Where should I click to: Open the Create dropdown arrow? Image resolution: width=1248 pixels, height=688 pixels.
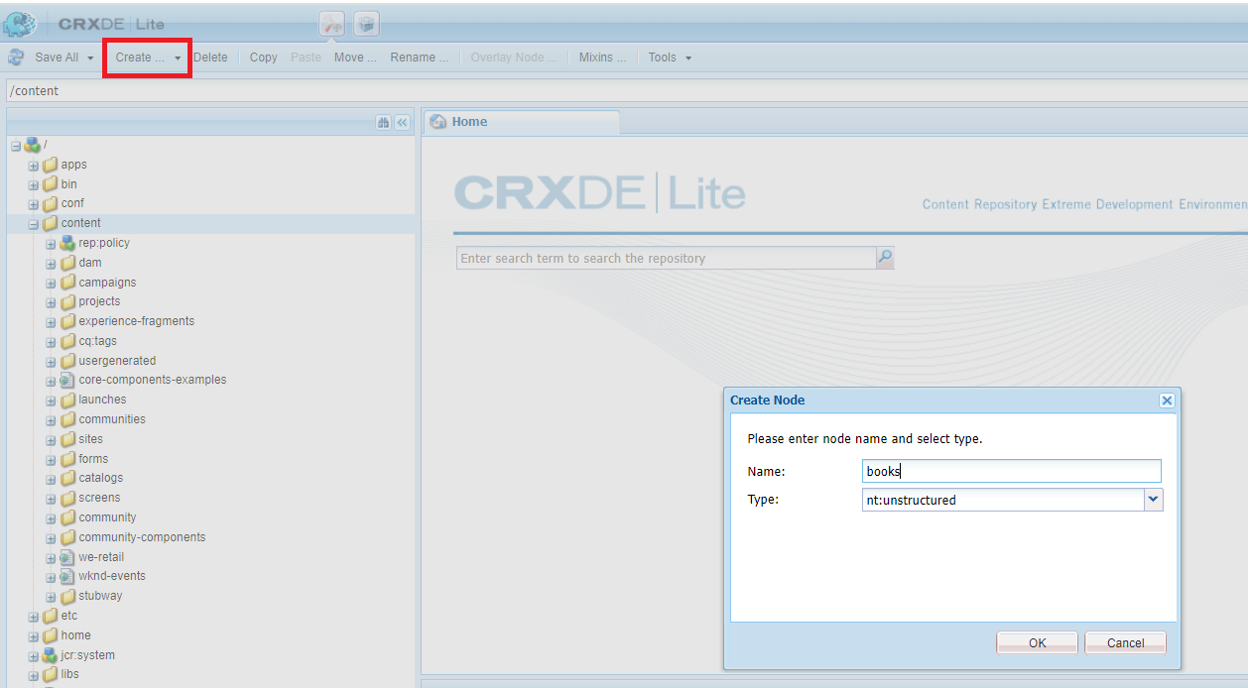[x=178, y=57]
